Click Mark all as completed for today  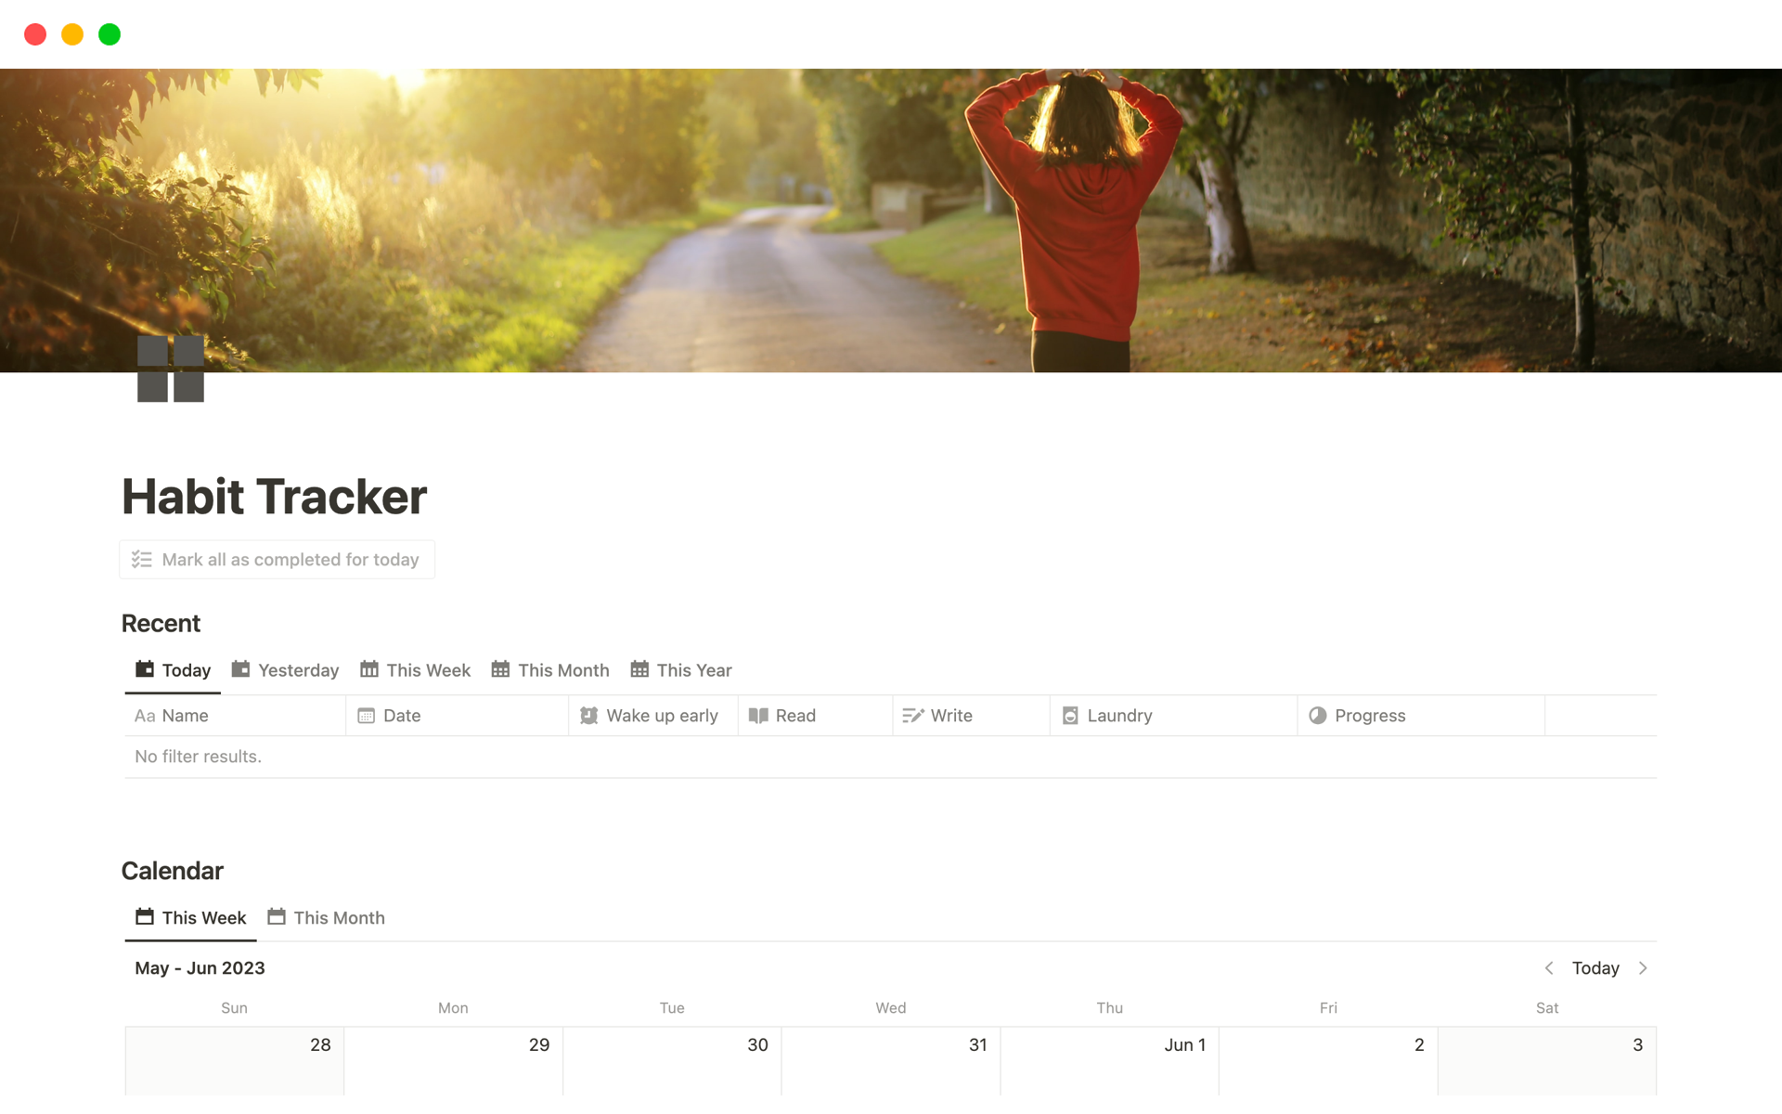277,560
